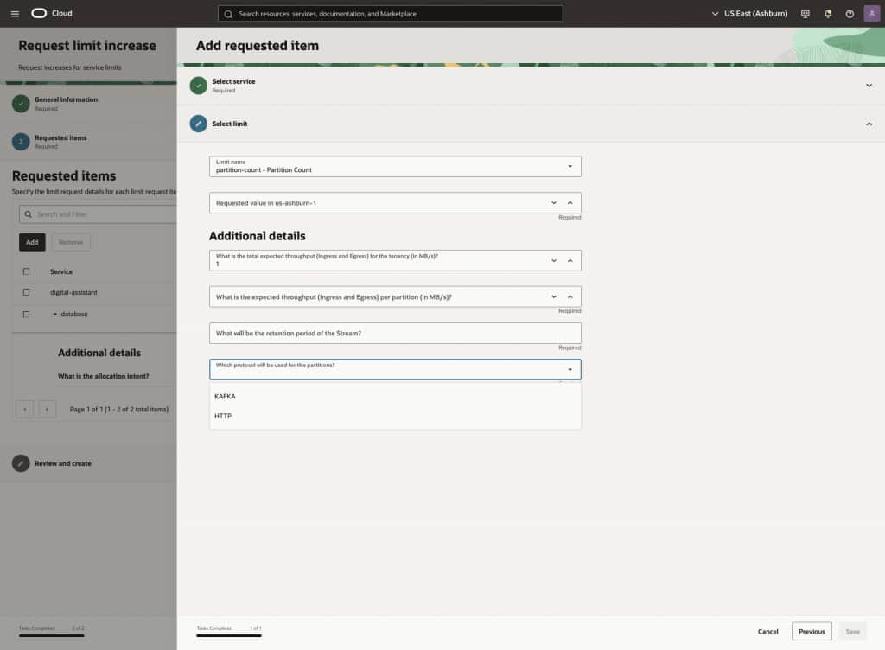Go to previous page in items table

[25, 409]
